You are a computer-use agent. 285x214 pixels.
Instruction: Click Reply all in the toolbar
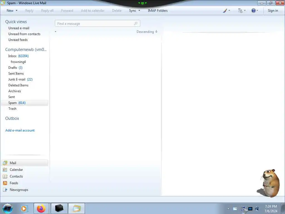click(47, 11)
